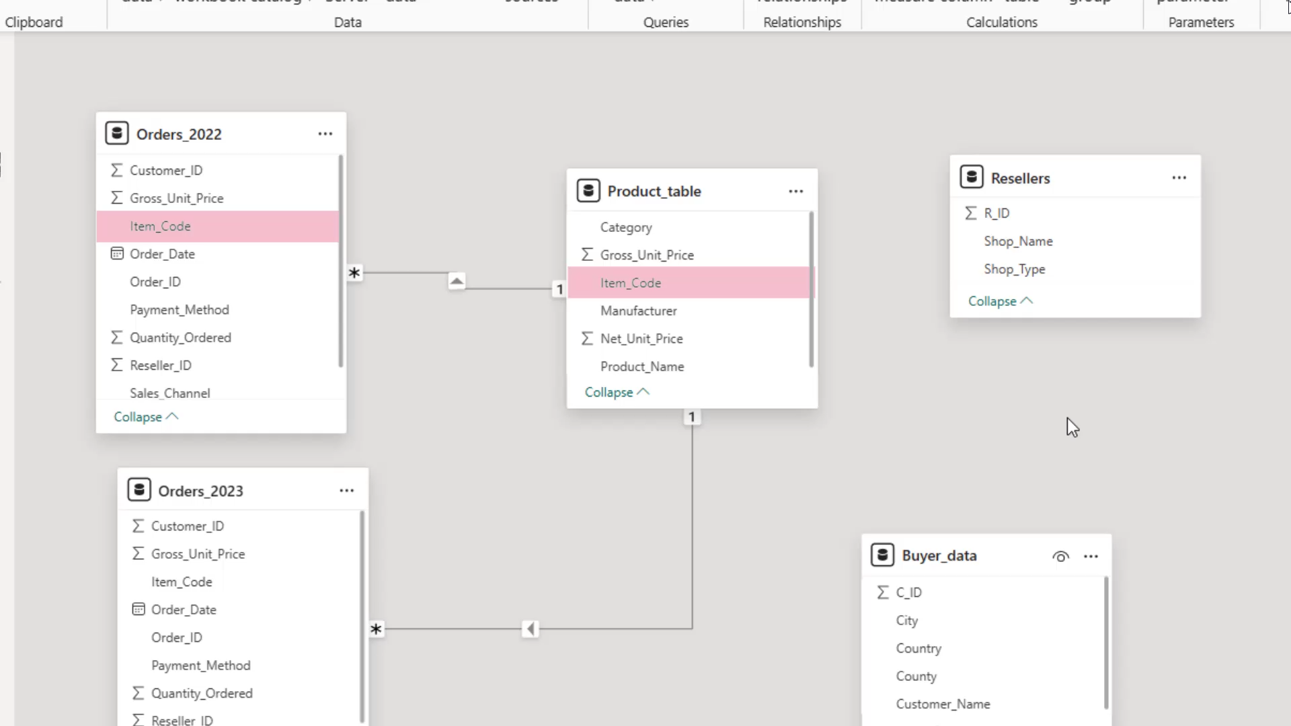Collapse the Resellers table
Image resolution: width=1291 pixels, height=726 pixels.
1000,301
